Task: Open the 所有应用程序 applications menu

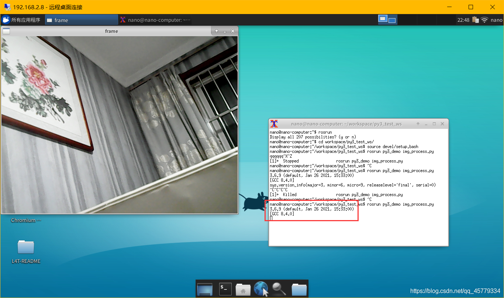Action: coord(21,20)
